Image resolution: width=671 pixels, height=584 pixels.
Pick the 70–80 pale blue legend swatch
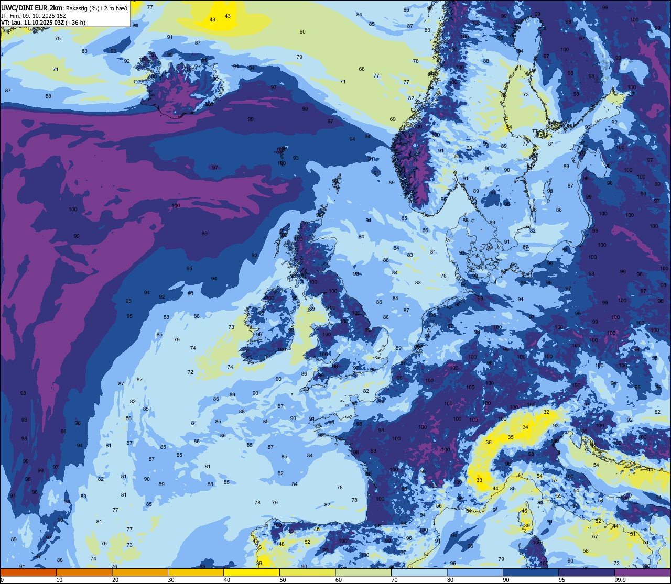(419, 572)
